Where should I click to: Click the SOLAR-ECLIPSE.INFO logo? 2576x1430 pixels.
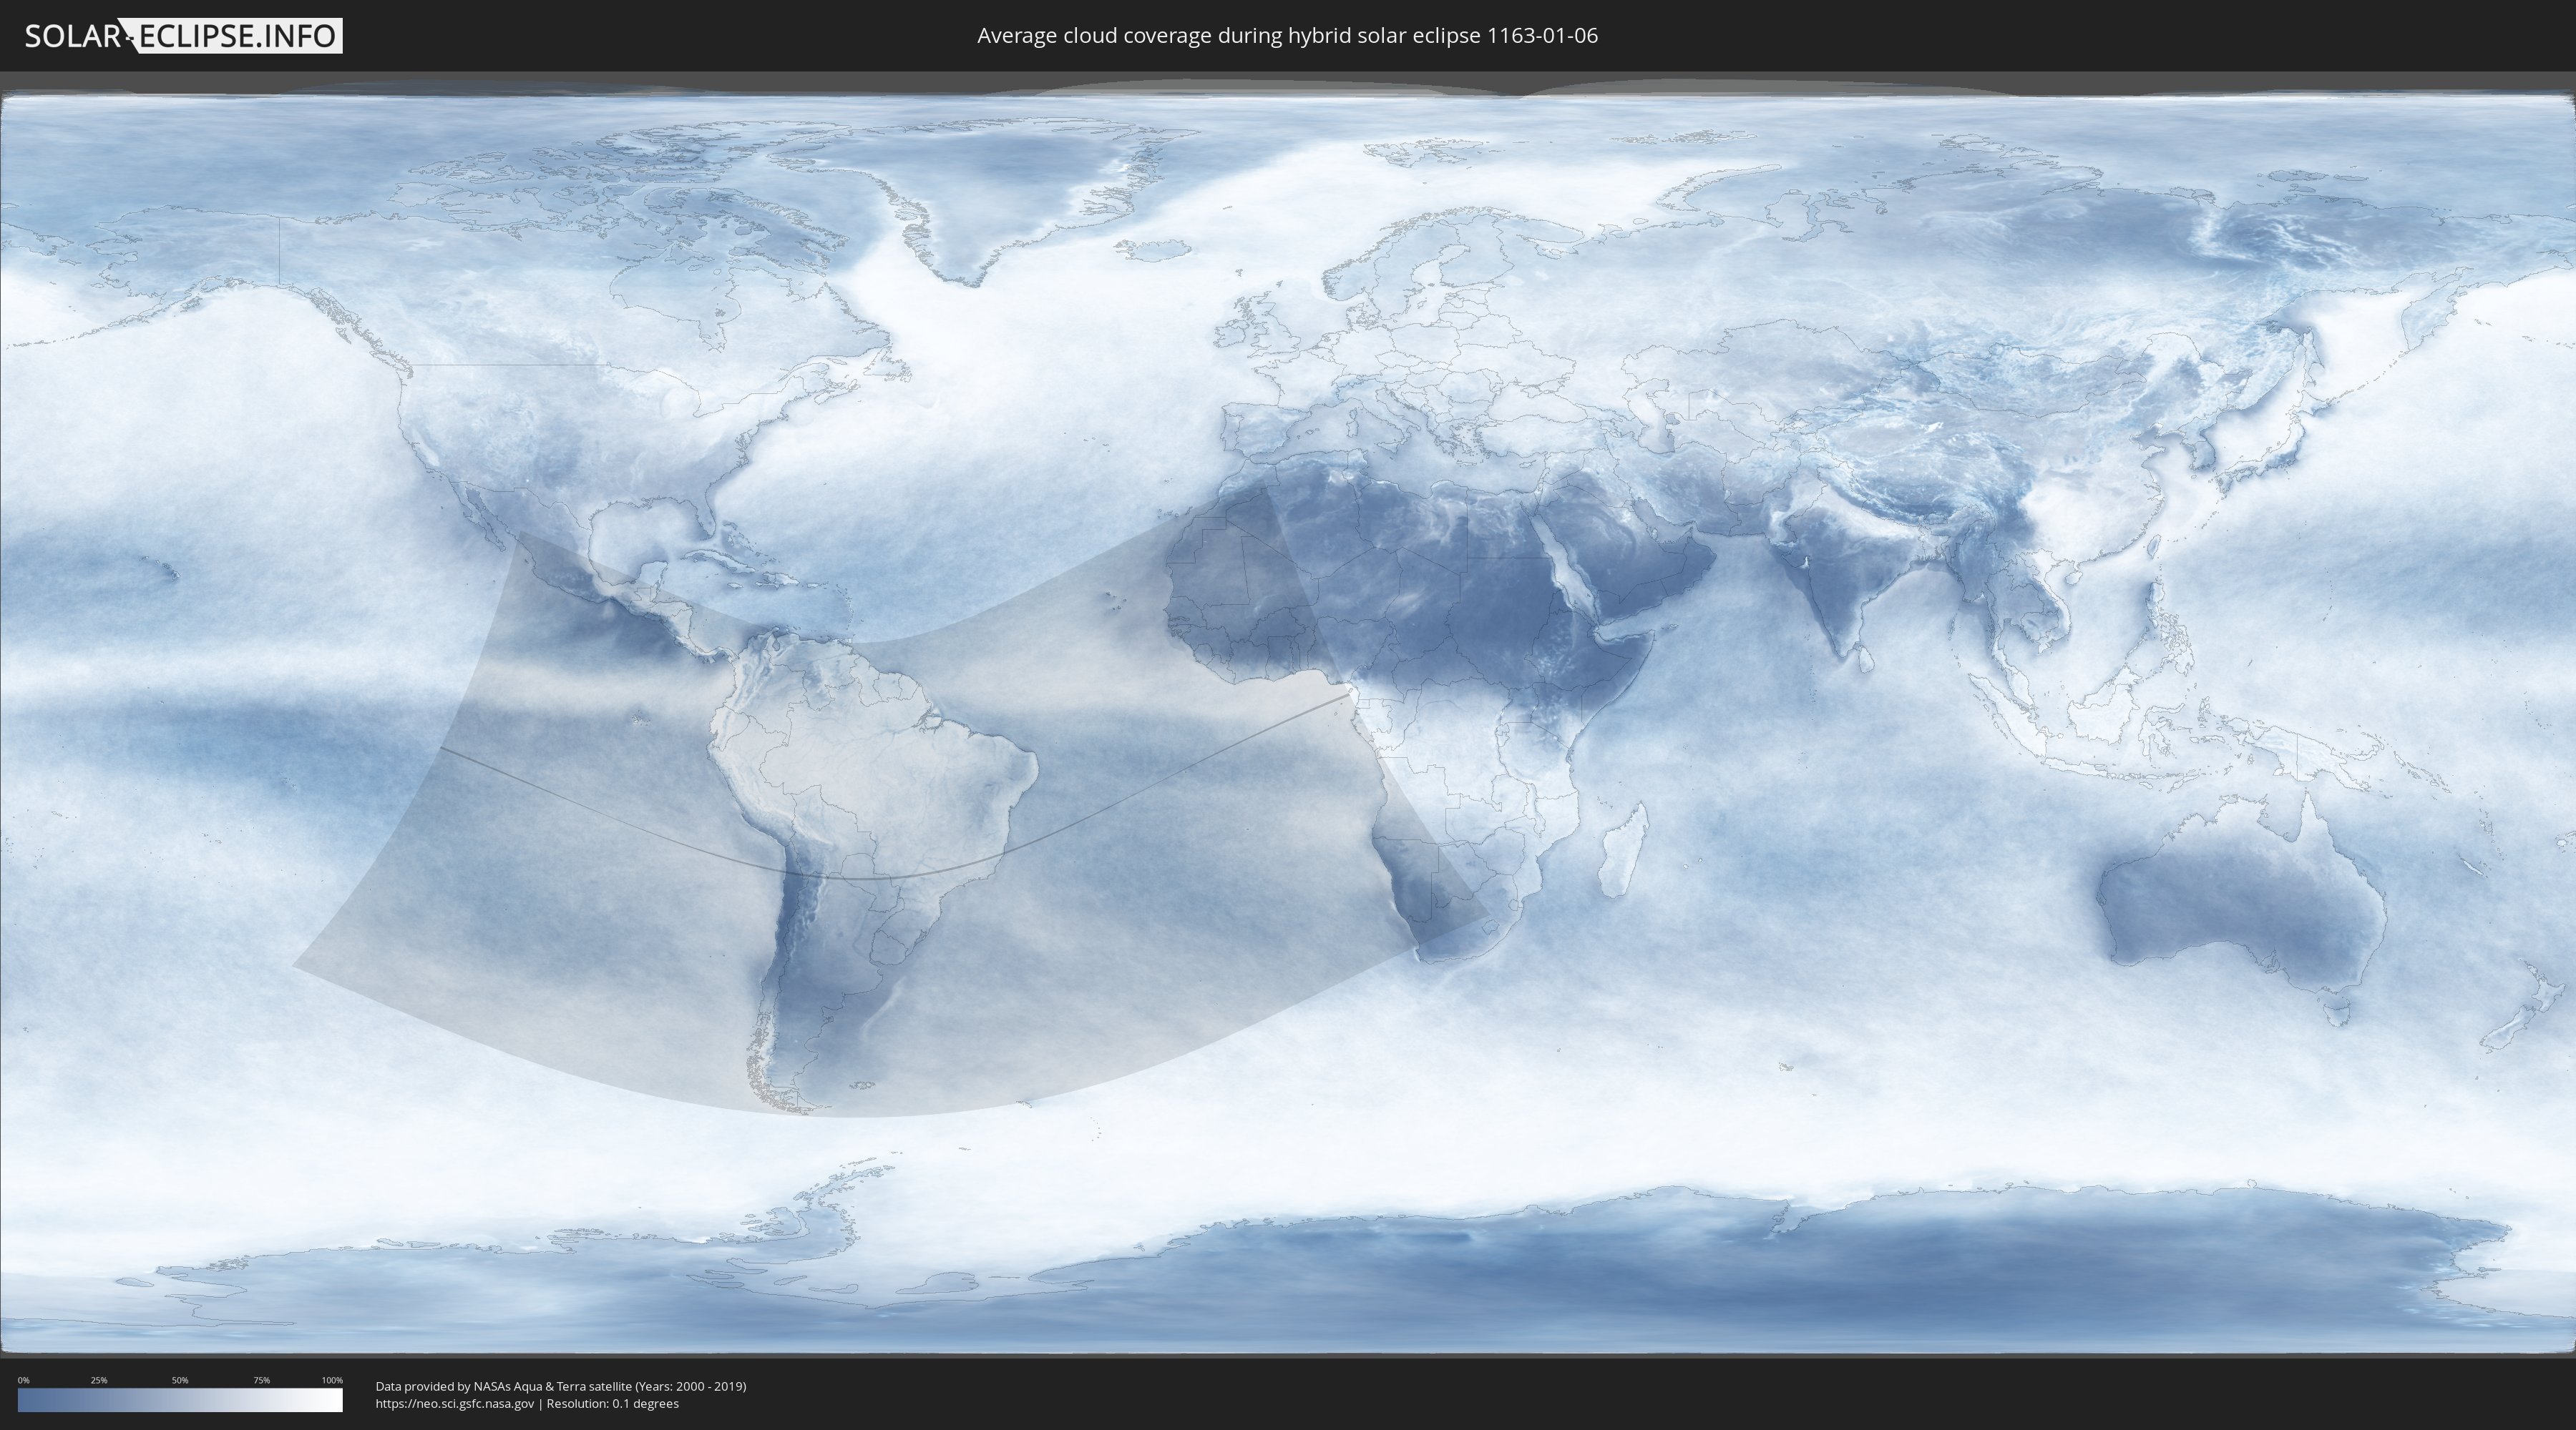click(x=183, y=36)
